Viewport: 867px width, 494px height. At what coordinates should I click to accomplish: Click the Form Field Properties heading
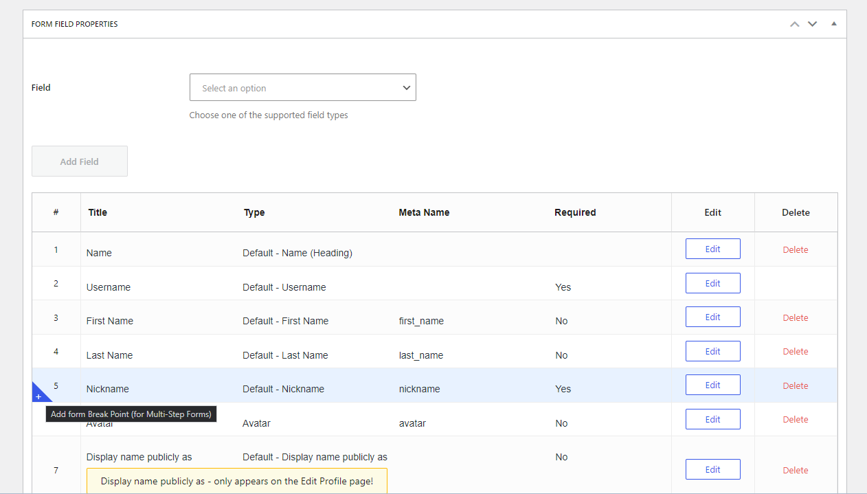coord(74,24)
